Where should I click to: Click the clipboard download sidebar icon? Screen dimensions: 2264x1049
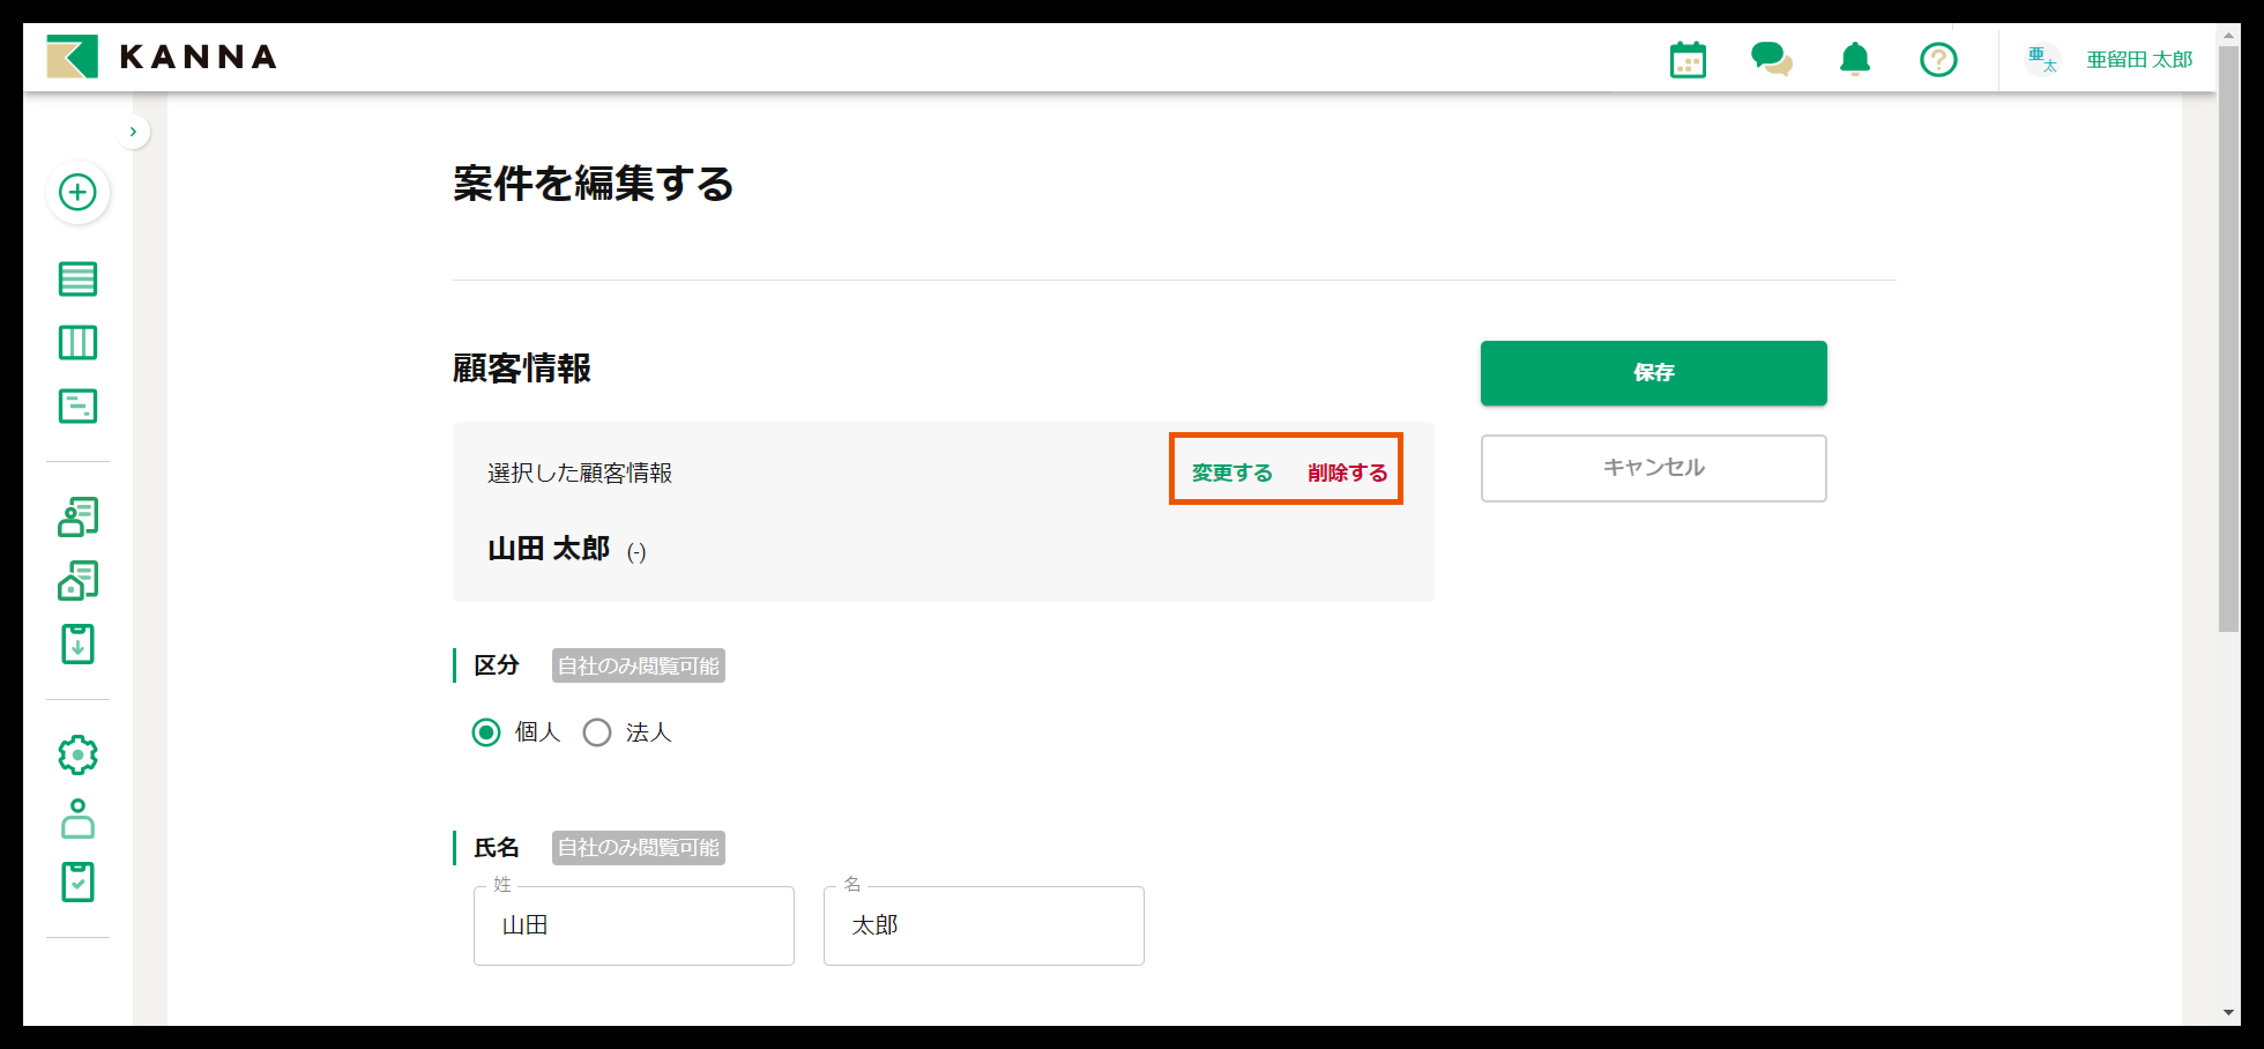click(77, 643)
